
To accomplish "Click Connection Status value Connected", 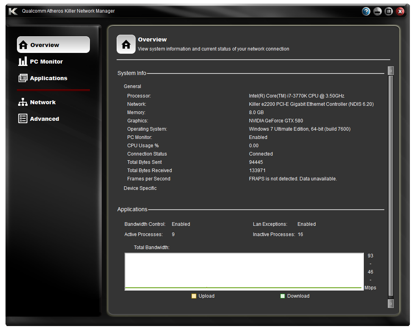I will pyautogui.click(x=261, y=154).
